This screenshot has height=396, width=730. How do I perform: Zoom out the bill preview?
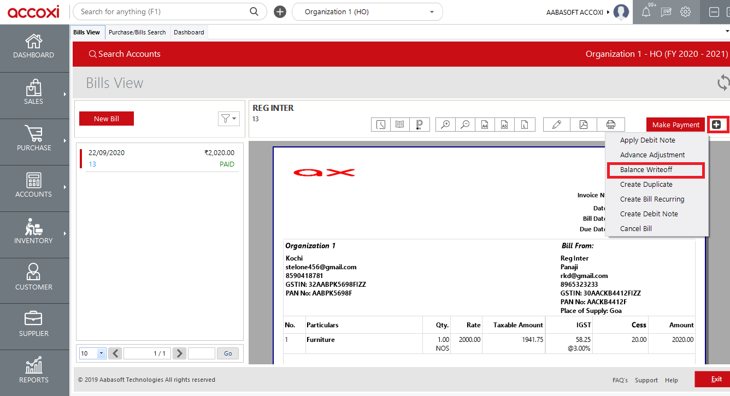point(465,125)
